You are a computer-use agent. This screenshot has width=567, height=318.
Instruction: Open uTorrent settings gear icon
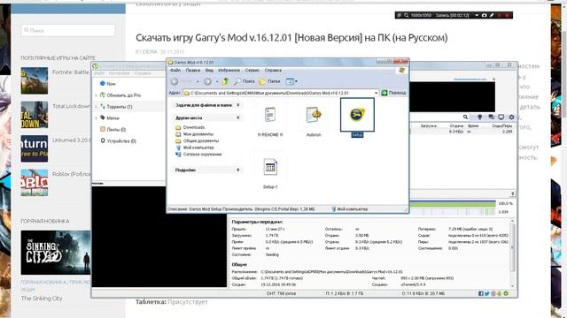(x=511, y=117)
